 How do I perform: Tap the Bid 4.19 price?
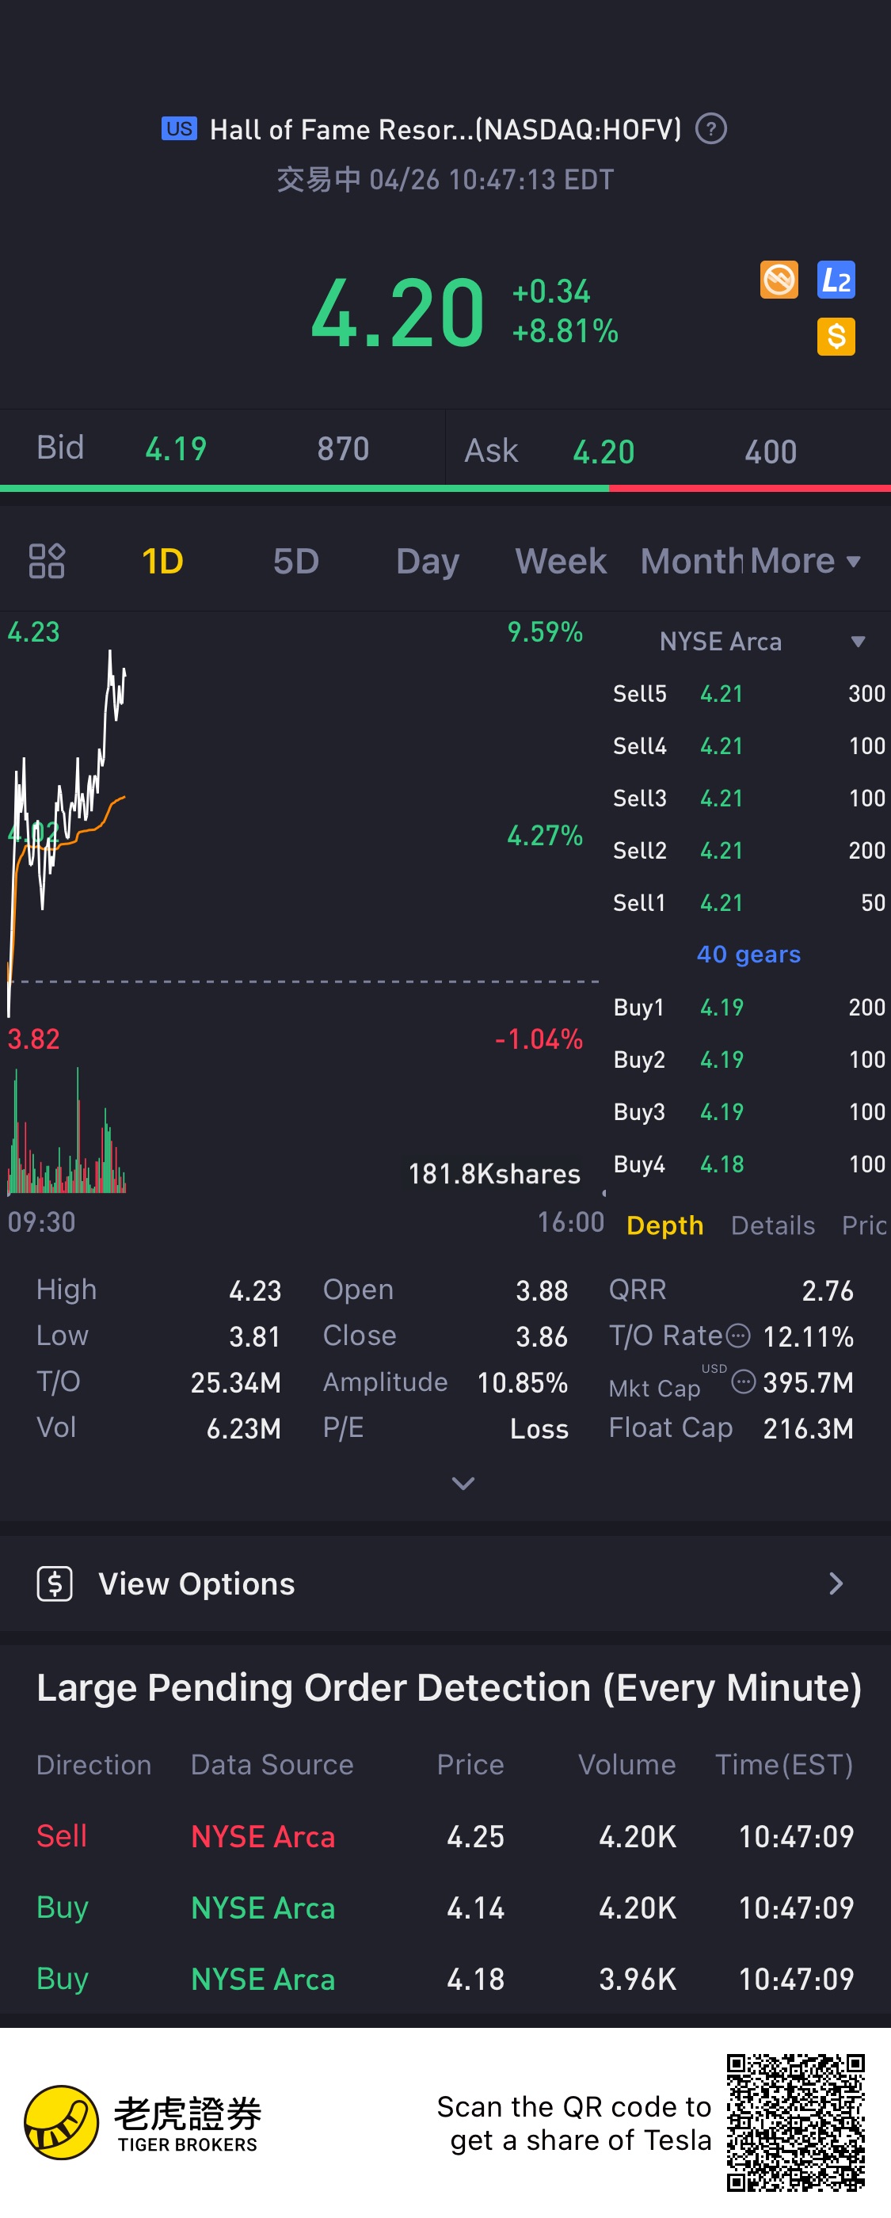pos(176,448)
